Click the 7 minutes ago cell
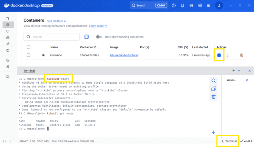The width and height of the screenshot is (254, 147). (x=201, y=55)
